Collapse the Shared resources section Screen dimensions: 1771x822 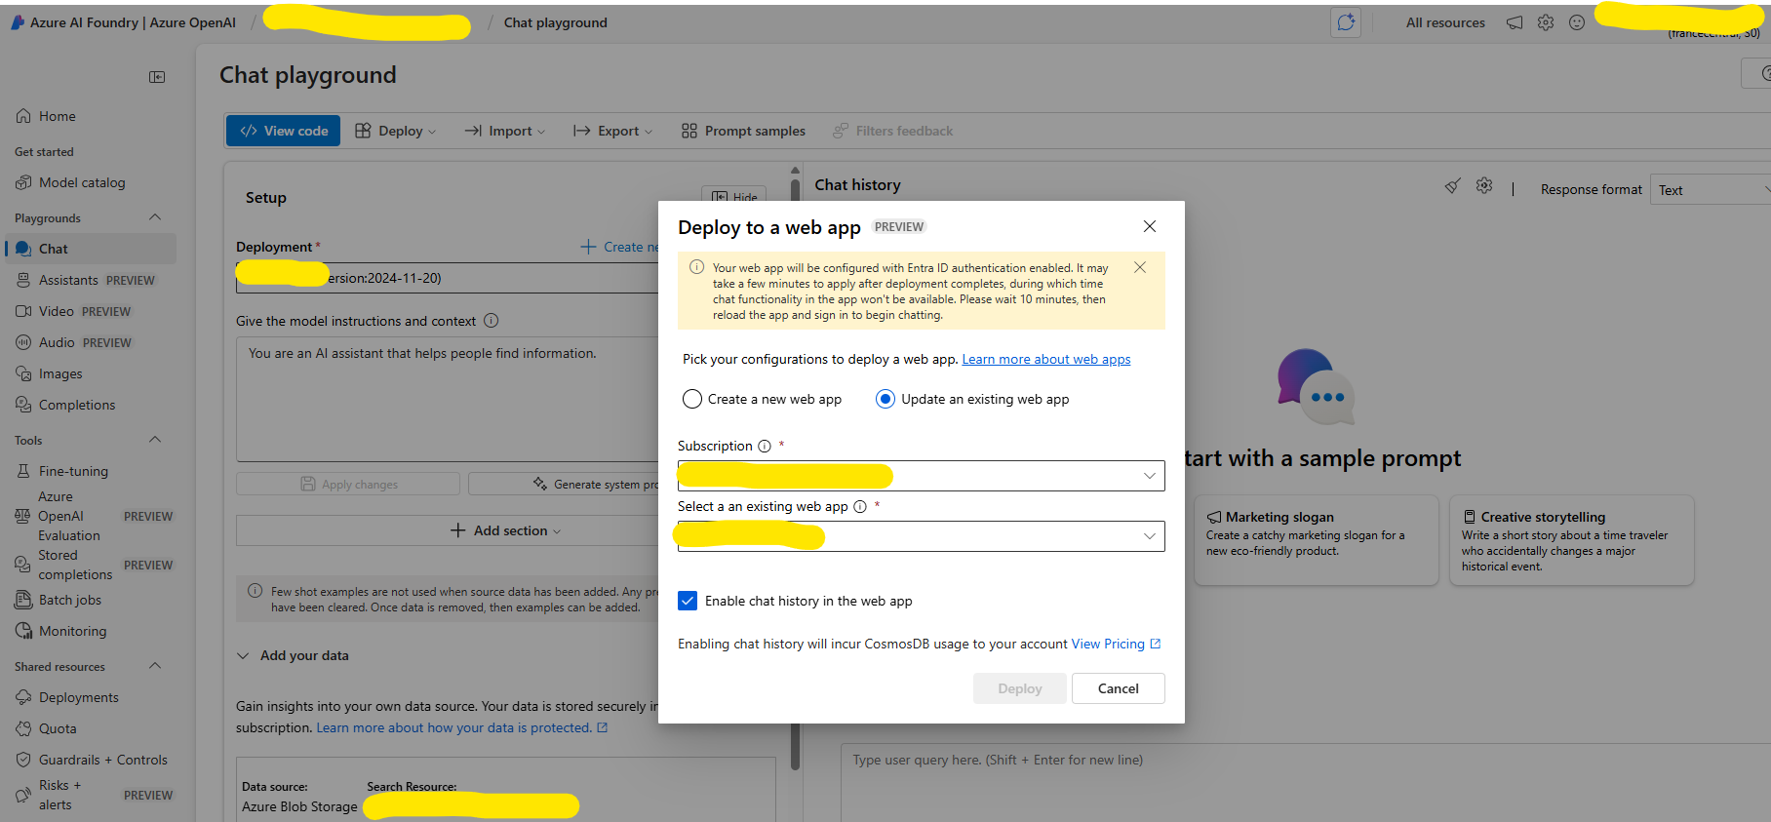click(154, 666)
